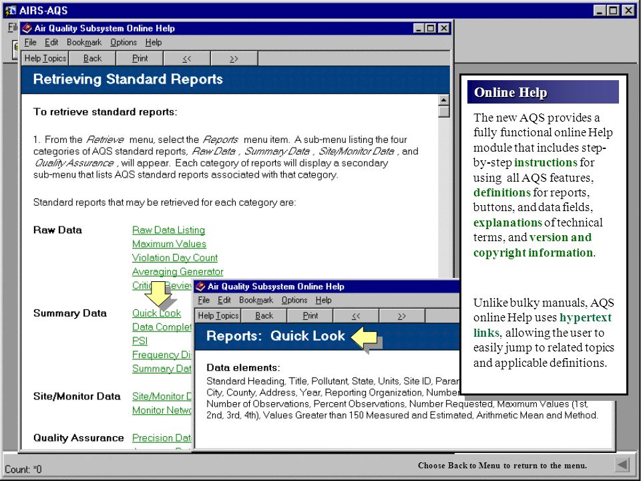The height and width of the screenshot is (481, 641).
Task: Click Help Topics in the Retrieving Standard Reports help window
Action: pos(45,59)
